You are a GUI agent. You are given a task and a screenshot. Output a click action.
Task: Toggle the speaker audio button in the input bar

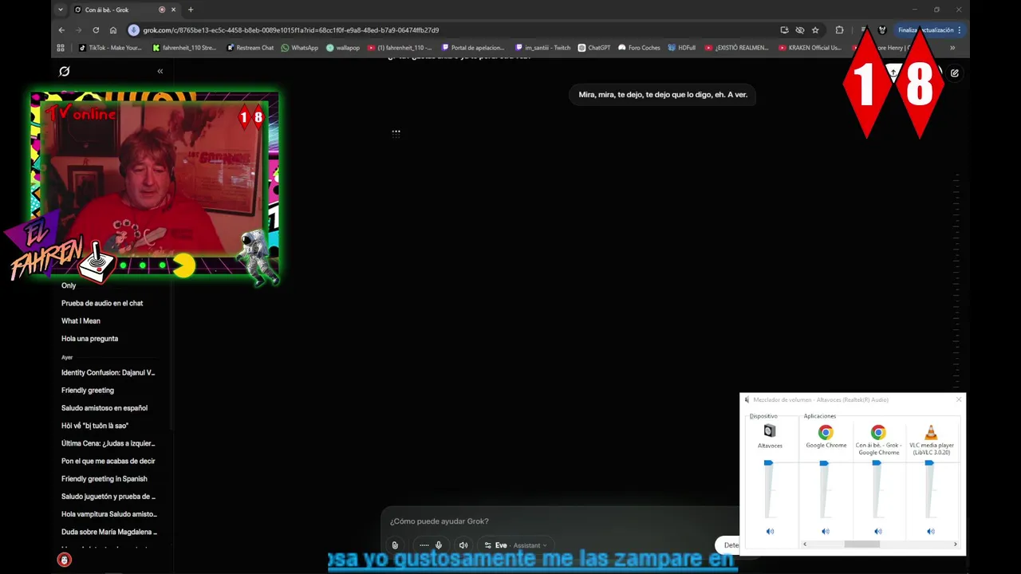click(x=463, y=545)
